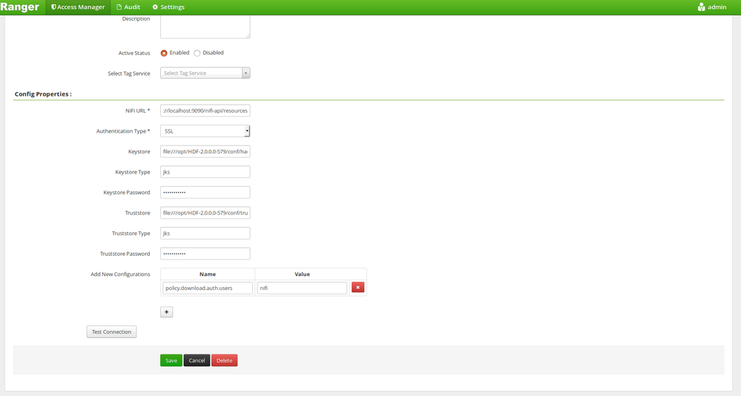Click the Settings gear icon
The height and width of the screenshot is (396, 741).
point(155,7)
